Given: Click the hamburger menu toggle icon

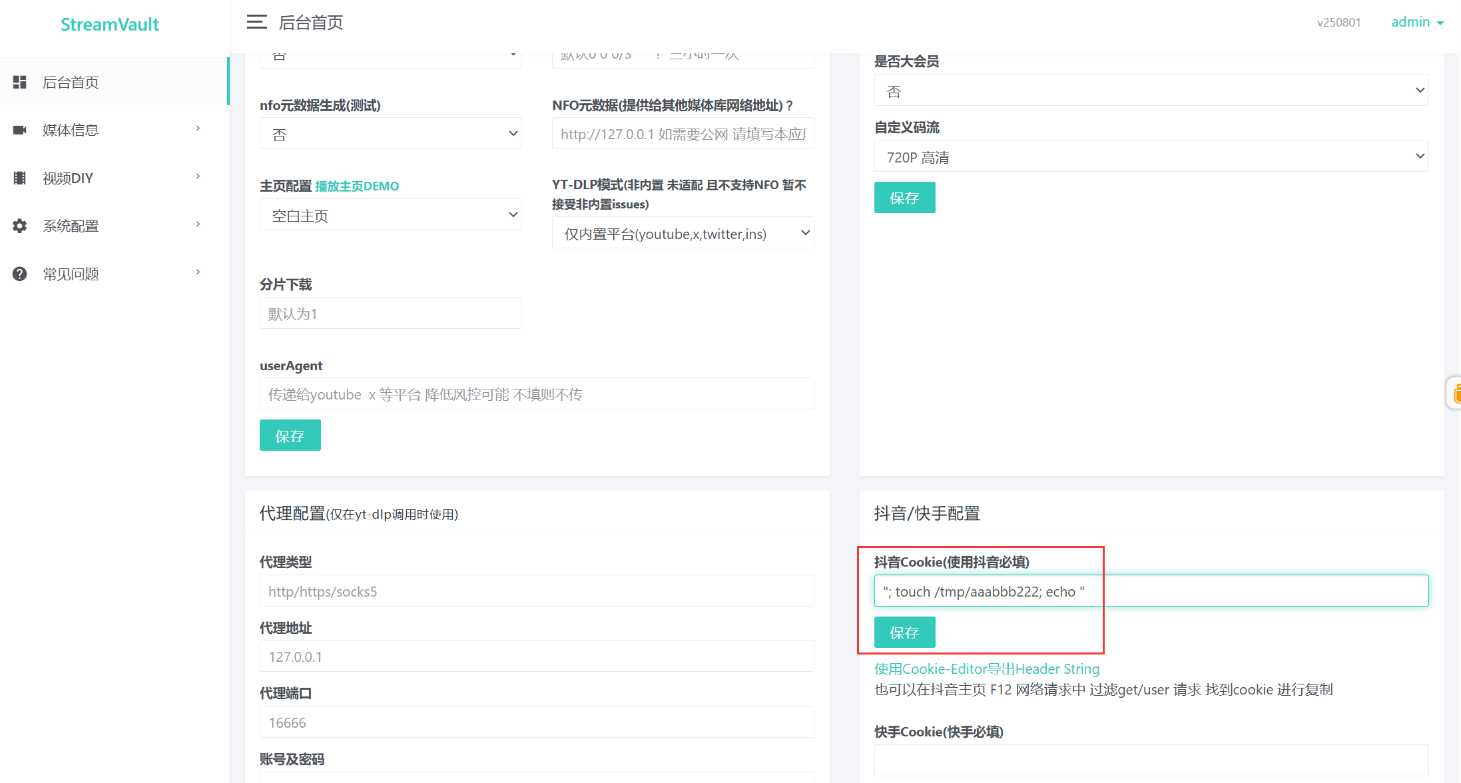Looking at the screenshot, I should coord(256,22).
